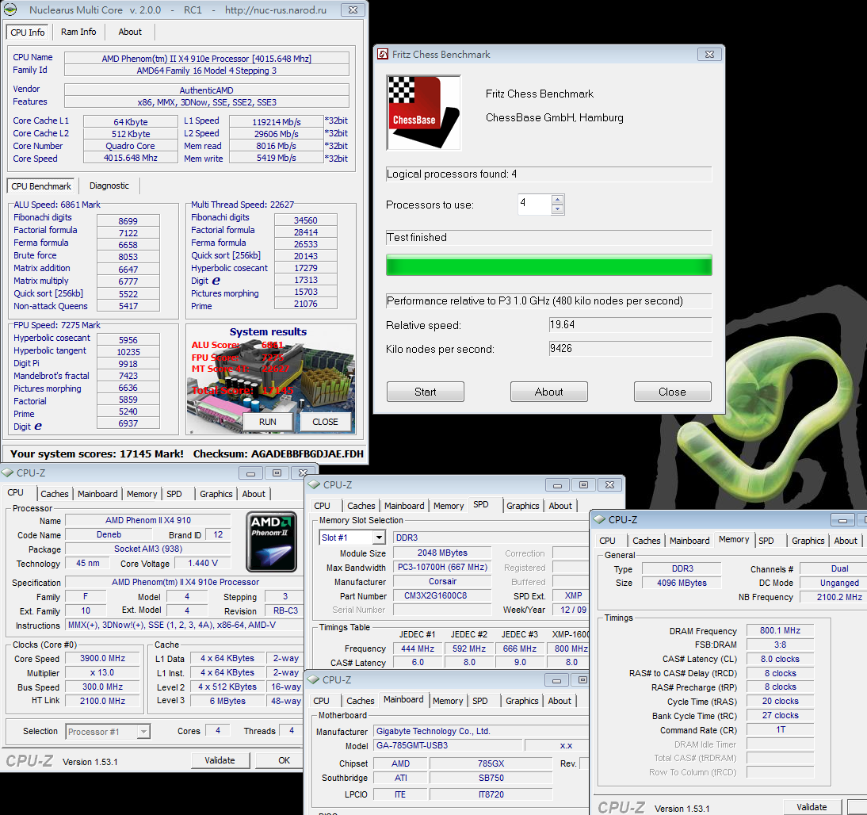This screenshot has height=815, width=867.
Task: Click Close button in Fritz Chess Benchmark
Action: tap(672, 392)
